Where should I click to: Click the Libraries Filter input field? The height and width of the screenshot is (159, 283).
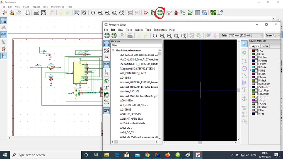(136, 45)
